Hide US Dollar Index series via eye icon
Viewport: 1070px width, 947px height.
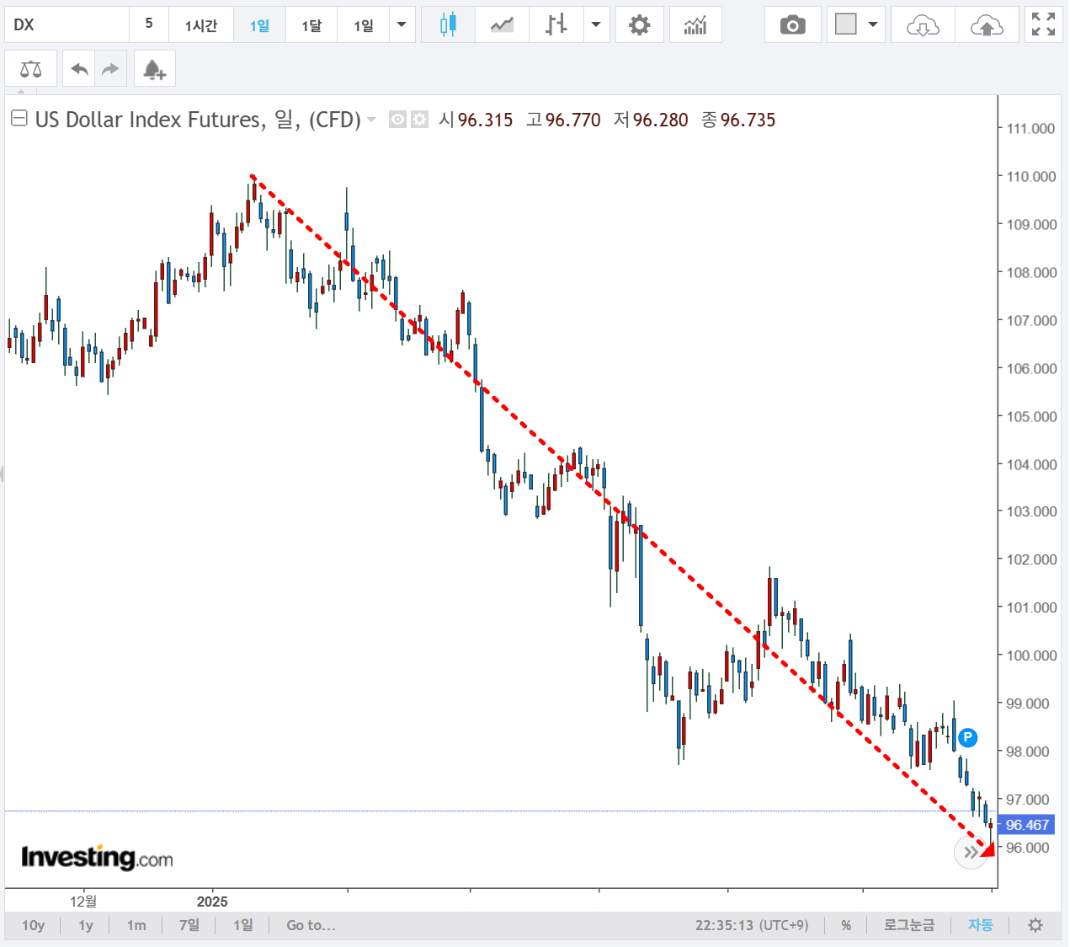point(398,120)
